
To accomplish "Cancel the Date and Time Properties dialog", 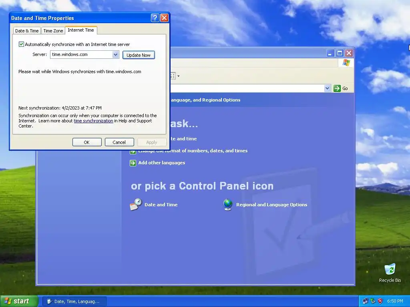I will coord(119,142).
